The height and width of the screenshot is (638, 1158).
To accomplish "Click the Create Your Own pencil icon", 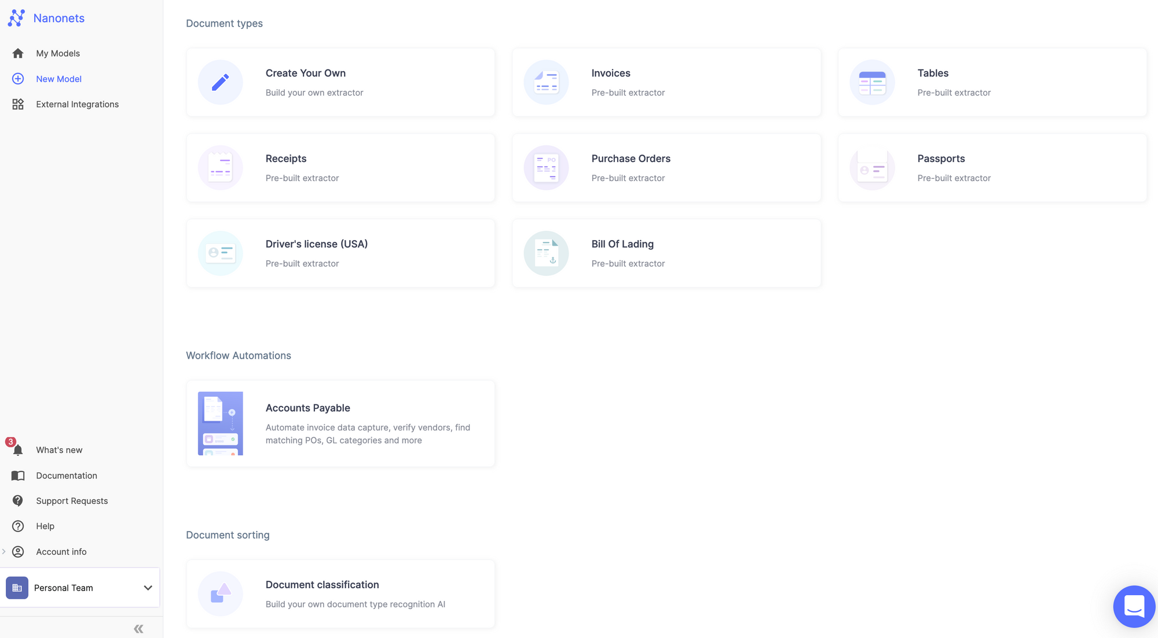I will coord(220,82).
